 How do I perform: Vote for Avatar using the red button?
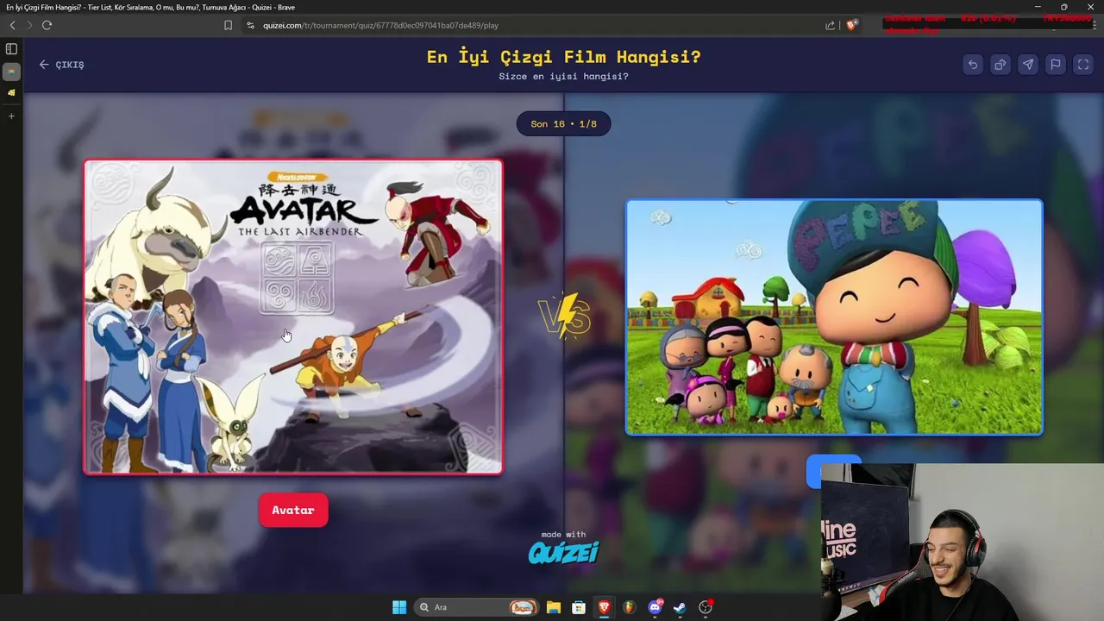[x=293, y=511]
